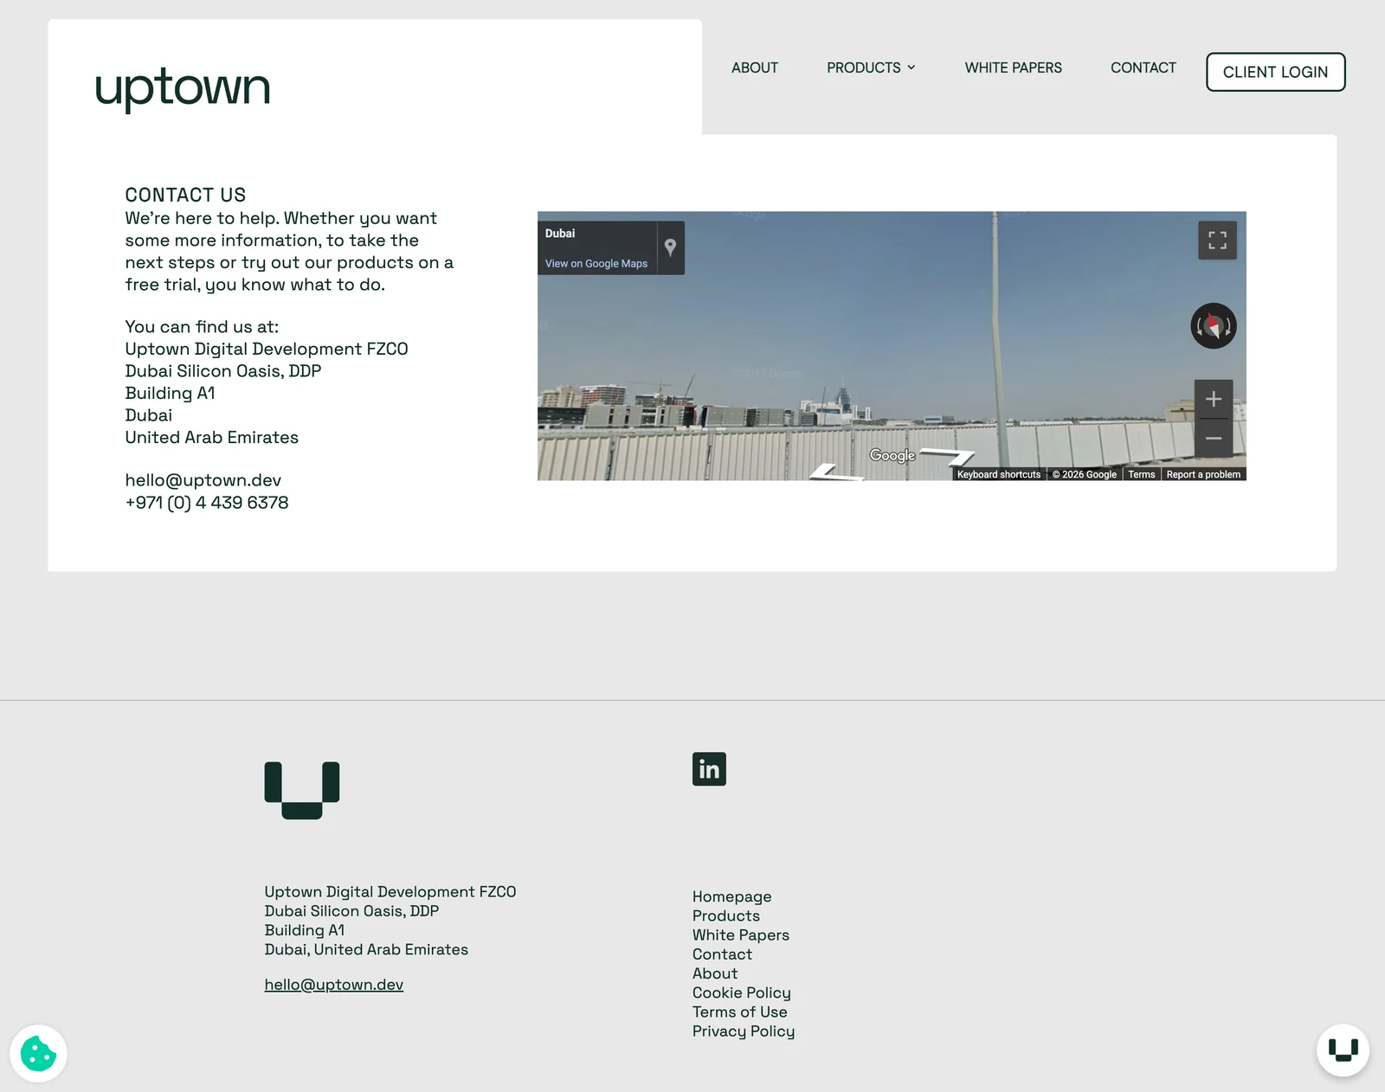
Task: Open About footer link
Action: 715,973
